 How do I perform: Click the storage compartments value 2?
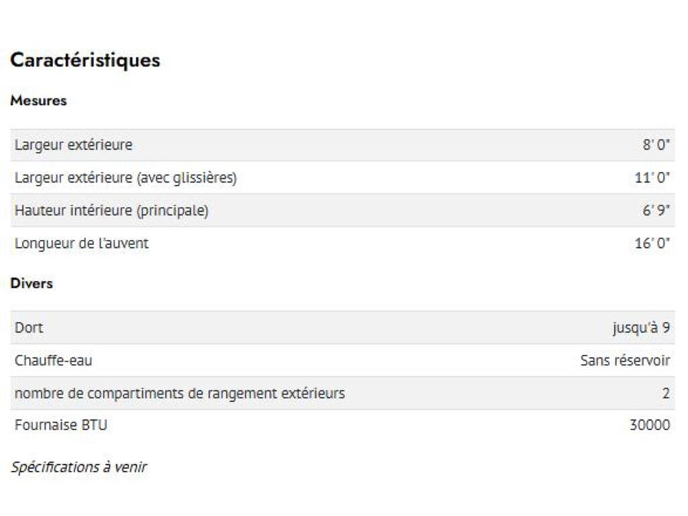[666, 393]
